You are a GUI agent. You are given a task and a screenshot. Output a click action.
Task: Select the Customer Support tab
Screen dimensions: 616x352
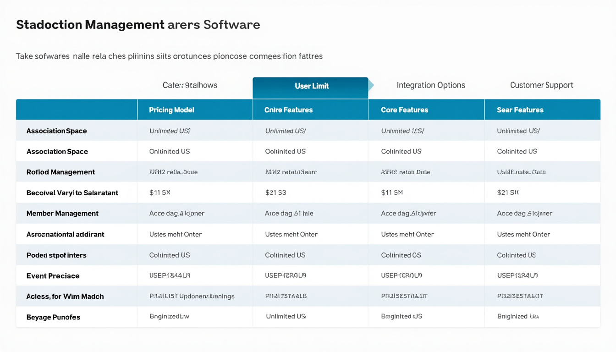[542, 85]
